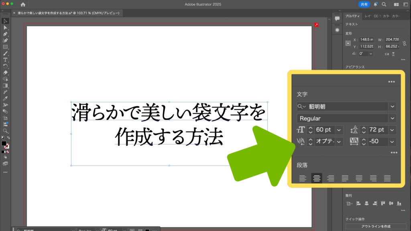Switch to the プロパティ panel tab
Viewport: 411px width, 231px height.
352,16
